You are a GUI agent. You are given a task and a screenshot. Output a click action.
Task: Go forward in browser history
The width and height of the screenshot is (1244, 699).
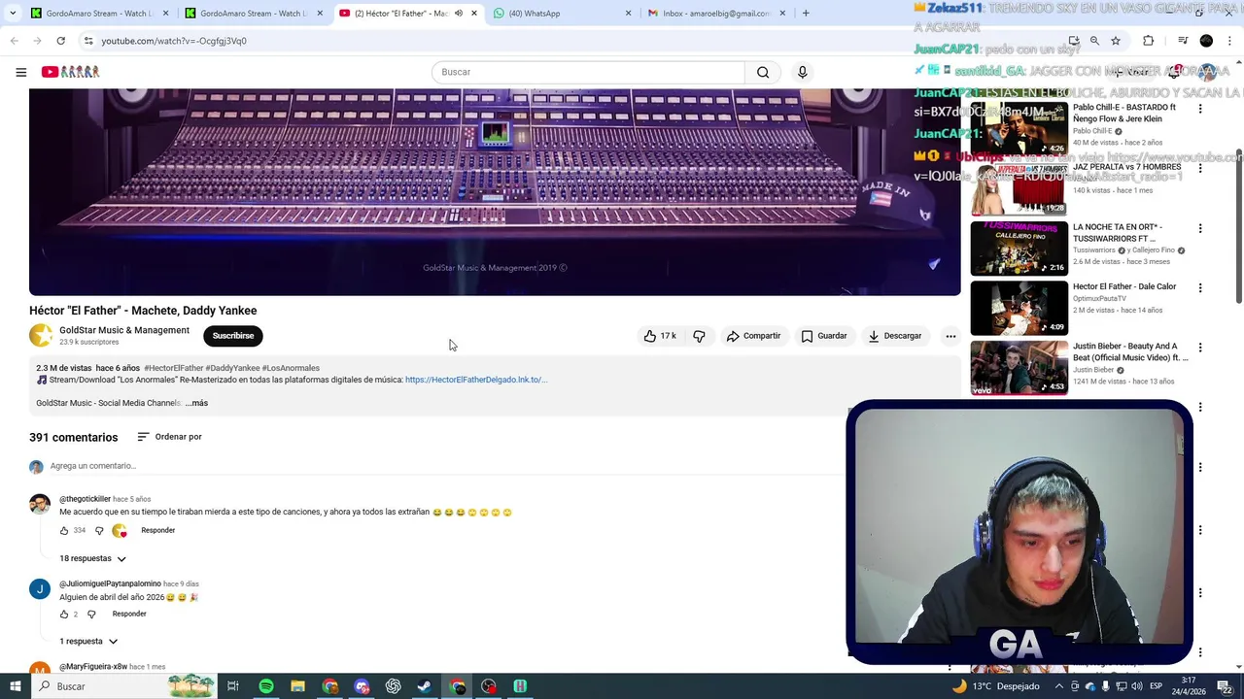point(37,41)
